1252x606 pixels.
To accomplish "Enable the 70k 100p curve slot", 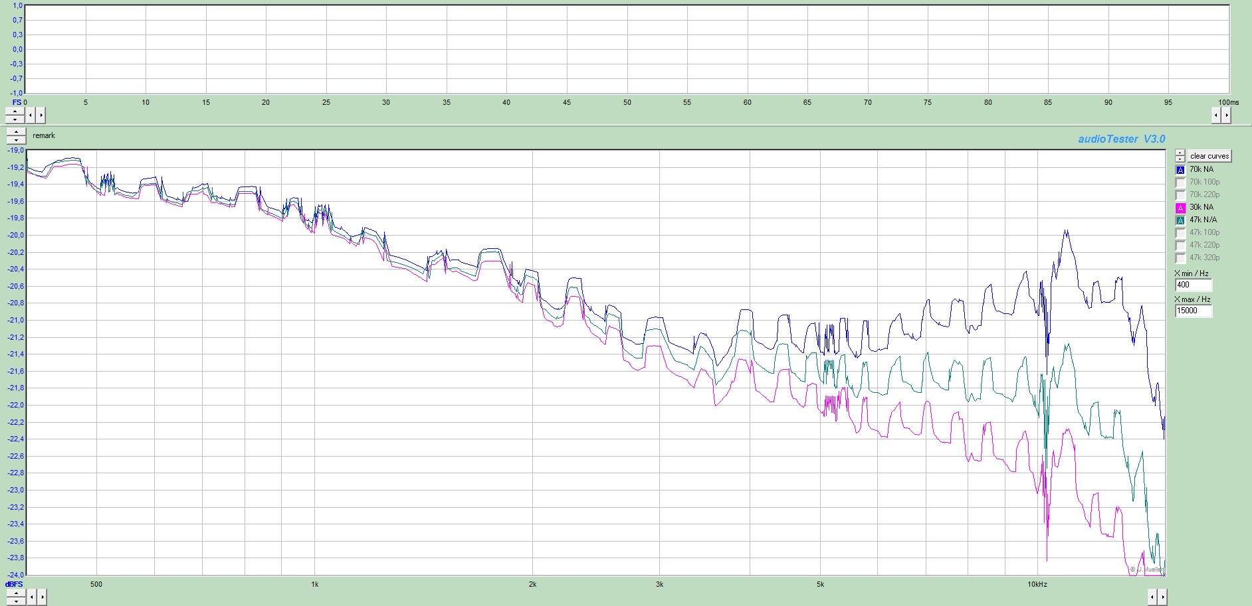I will click(x=1180, y=183).
